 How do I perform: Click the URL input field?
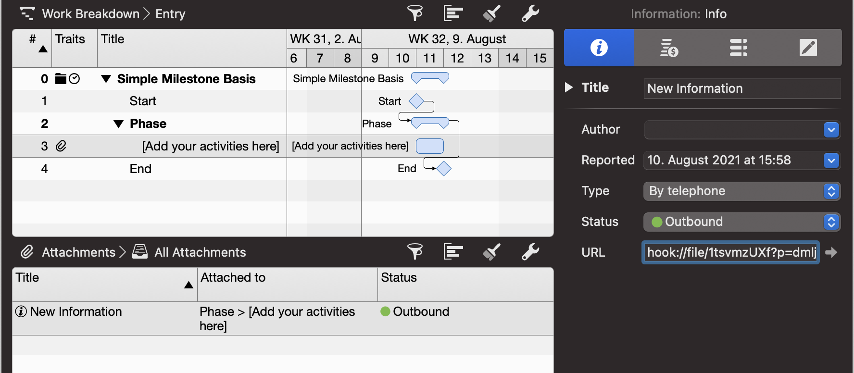point(730,252)
